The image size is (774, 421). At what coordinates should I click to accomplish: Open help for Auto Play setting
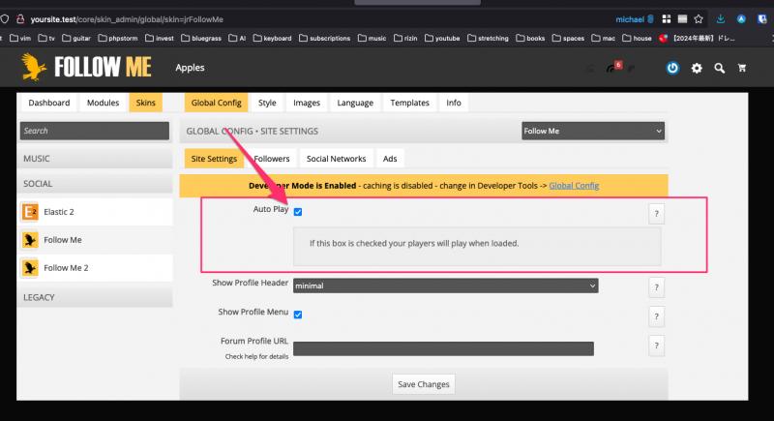pyautogui.click(x=656, y=214)
